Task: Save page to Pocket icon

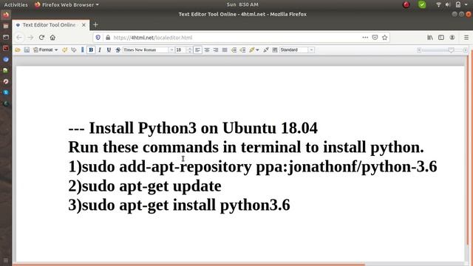Action: coord(375,38)
